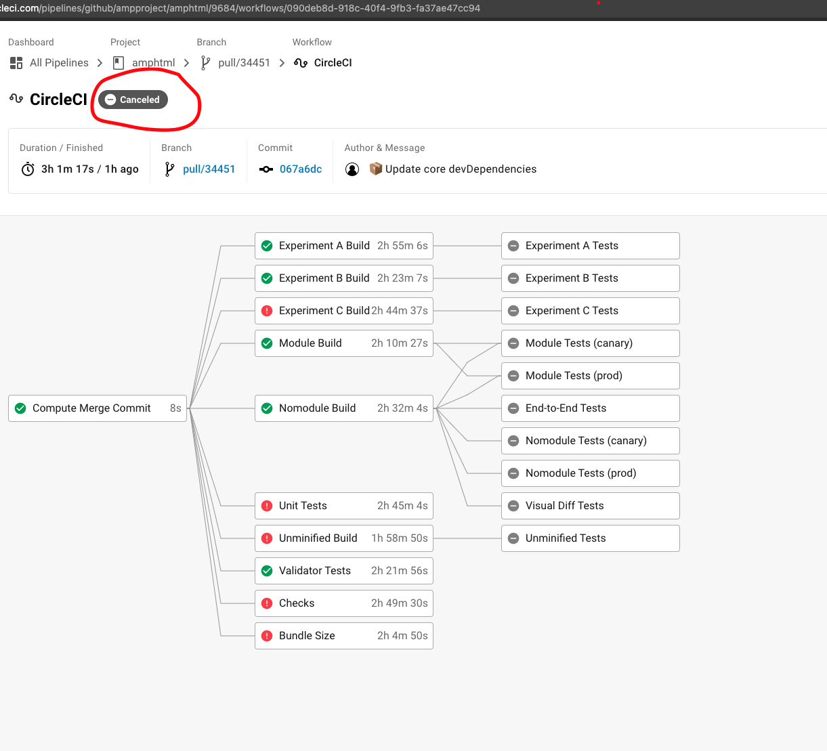Open Module Tests (prod) job
The width and height of the screenshot is (827, 751).
click(x=591, y=376)
